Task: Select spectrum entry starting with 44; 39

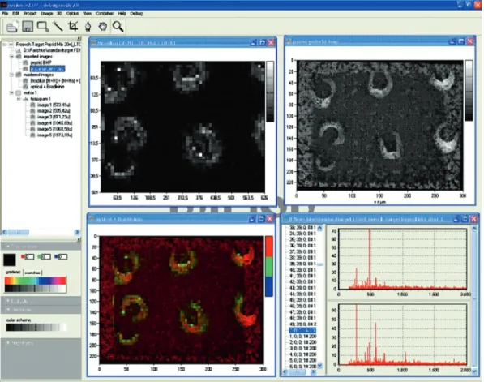Action: (x=302, y=294)
